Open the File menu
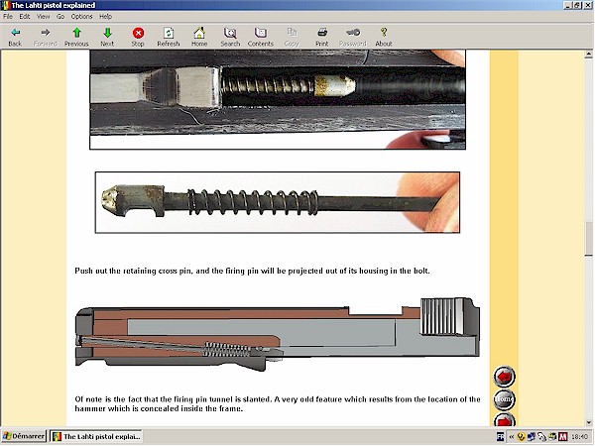 (x=8, y=16)
